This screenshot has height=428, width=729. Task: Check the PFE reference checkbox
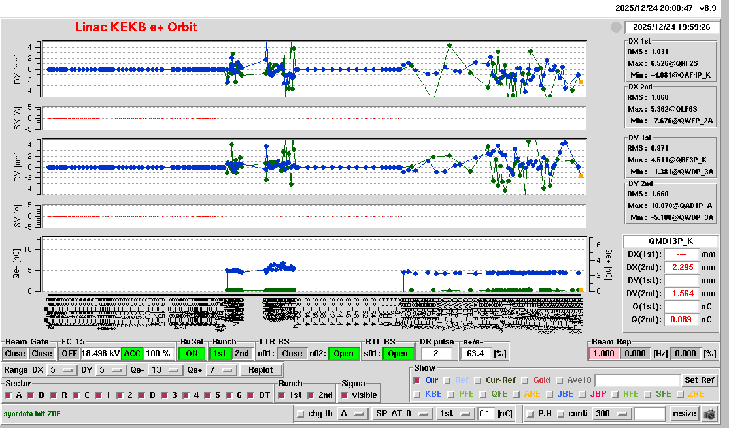pos(451,394)
